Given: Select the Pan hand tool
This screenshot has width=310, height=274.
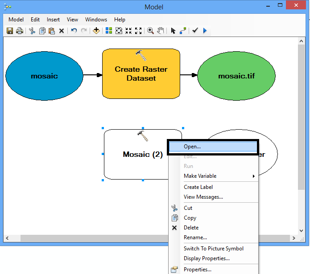Looking at the screenshot, I should point(161,31).
